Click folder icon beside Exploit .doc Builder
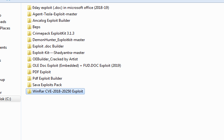The width and height of the screenshot is (224, 140). [x=29, y=46]
